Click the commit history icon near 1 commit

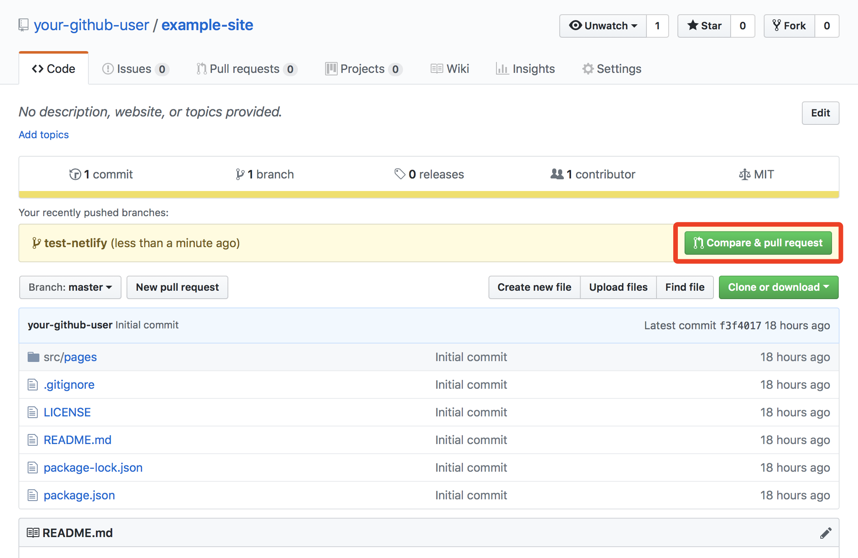click(75, 174)
